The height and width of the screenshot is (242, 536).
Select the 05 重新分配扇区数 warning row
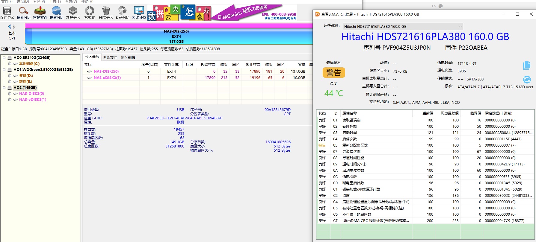425,145
